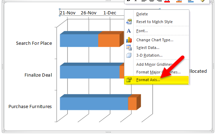Click blue bar segment of Purchase Furnitures
This screenshot has height=135, width=216.
pos(94,104)
